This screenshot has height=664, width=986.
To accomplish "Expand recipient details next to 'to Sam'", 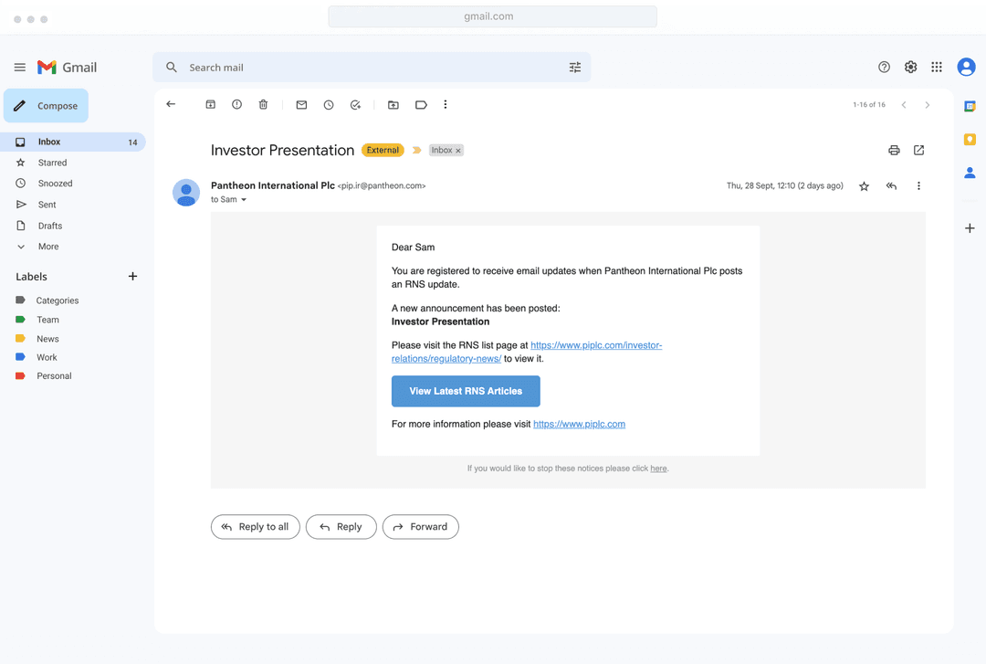I will click(244, 200).
